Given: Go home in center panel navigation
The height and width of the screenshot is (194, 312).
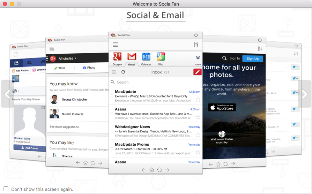Looking at the screenshot, I should pyautogui.click(x=151, y=170).
